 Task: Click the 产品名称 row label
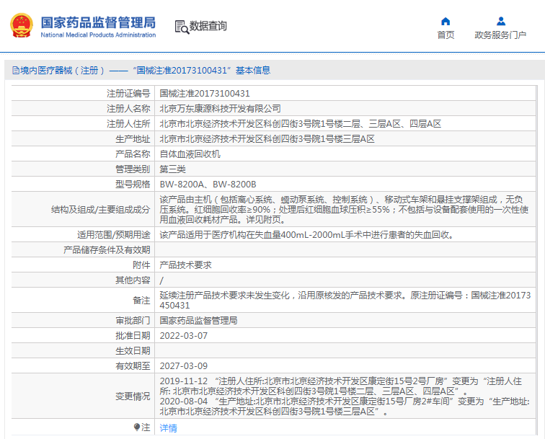pos(133,154)
